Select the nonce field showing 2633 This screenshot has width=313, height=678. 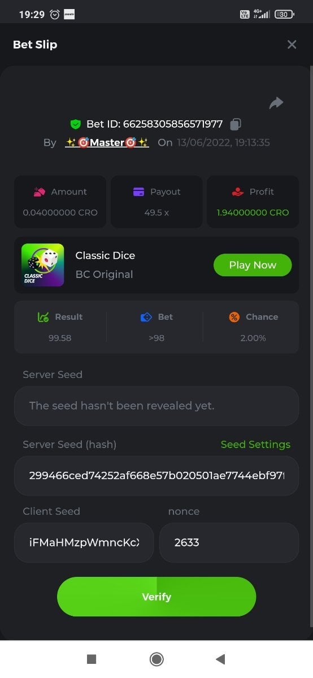229,542
